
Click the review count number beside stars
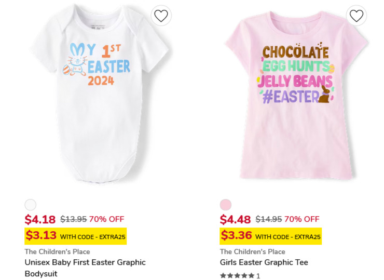[x=258, y=276]
